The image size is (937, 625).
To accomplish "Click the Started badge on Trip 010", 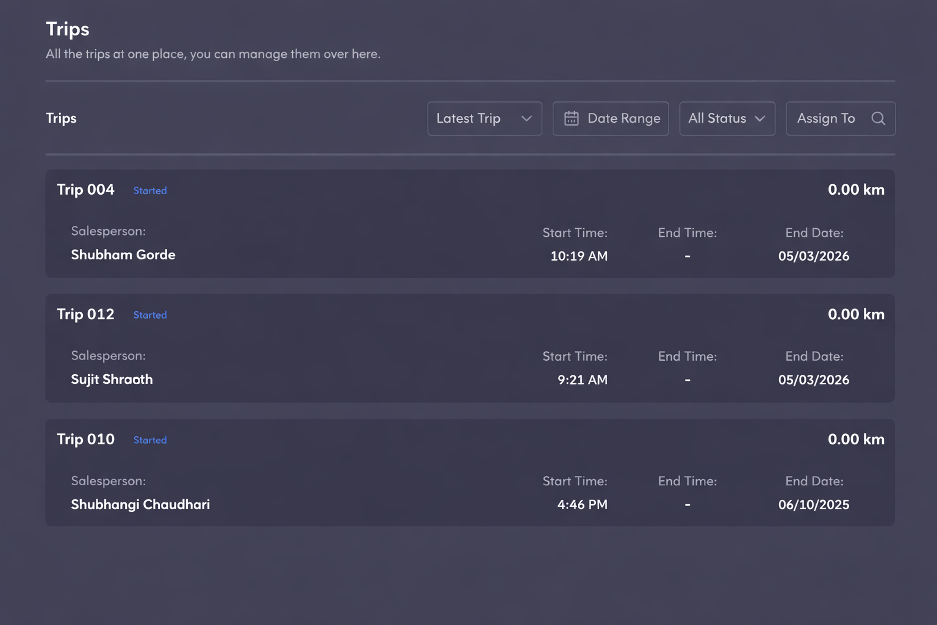I will tap(150, 440).
